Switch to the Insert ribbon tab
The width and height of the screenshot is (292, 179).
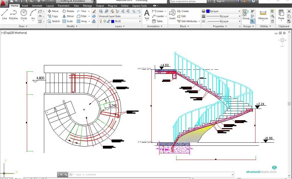tap(25, 6)
